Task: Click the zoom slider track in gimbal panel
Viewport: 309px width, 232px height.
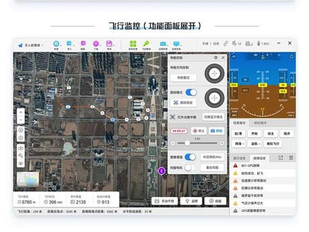Action: click(x=197, y=143)
